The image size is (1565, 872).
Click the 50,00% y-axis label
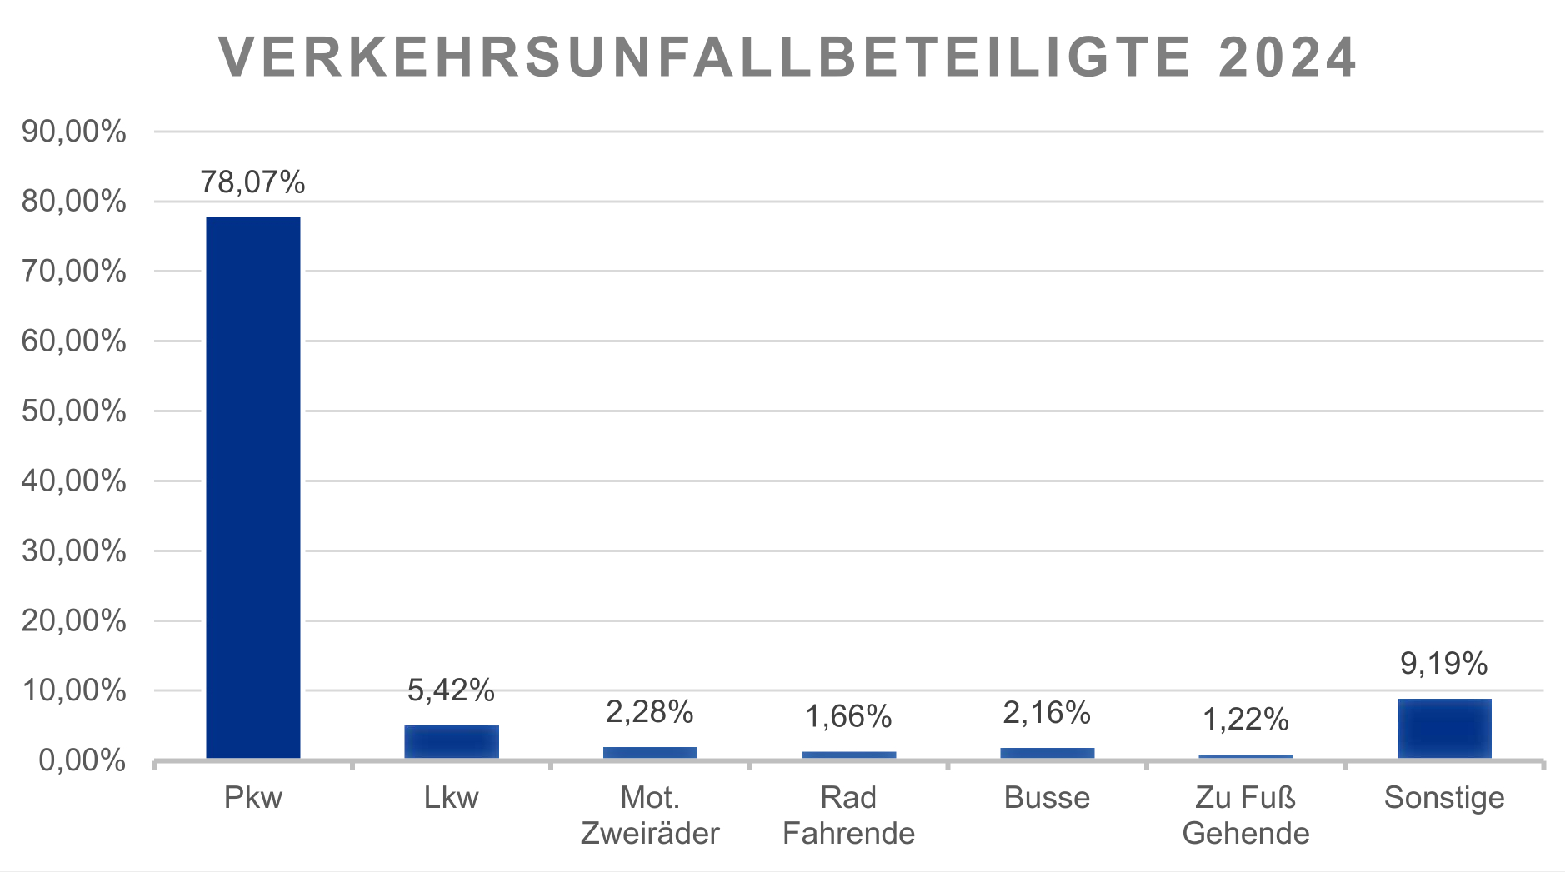click(x=74, y=411)
